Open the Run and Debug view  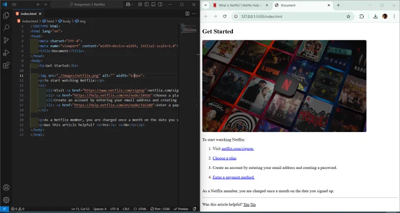[6, 53]
